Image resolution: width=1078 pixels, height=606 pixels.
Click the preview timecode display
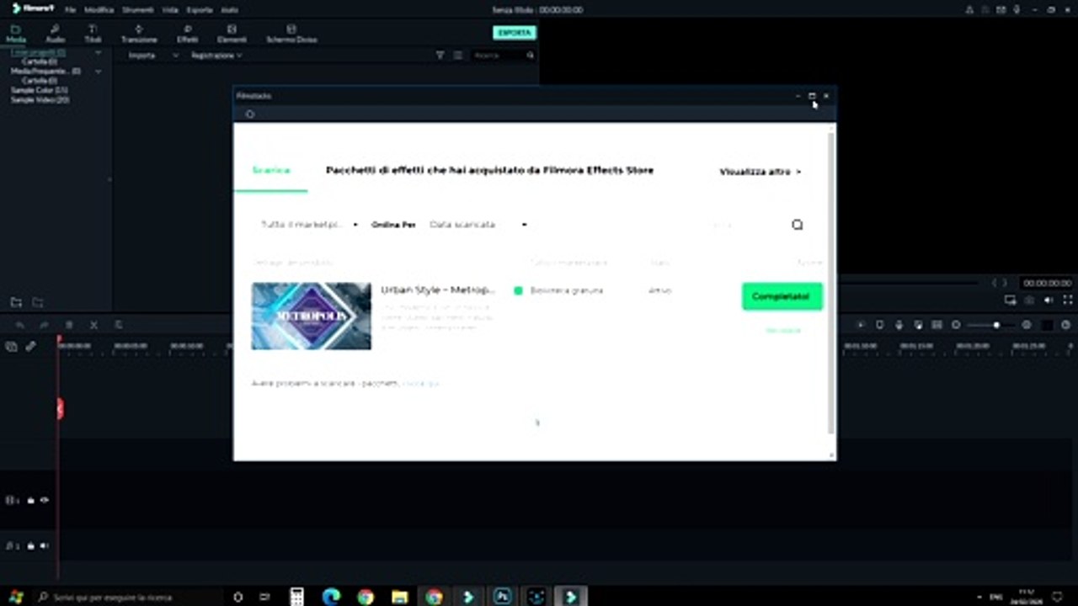[1048, 284]
